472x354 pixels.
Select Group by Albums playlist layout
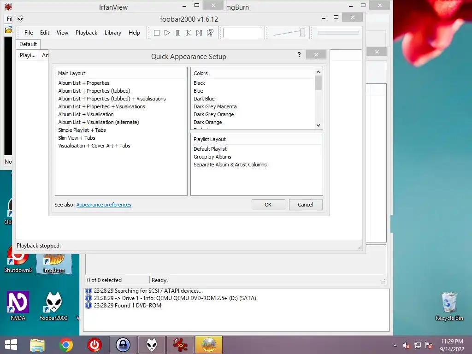(212, 157)
